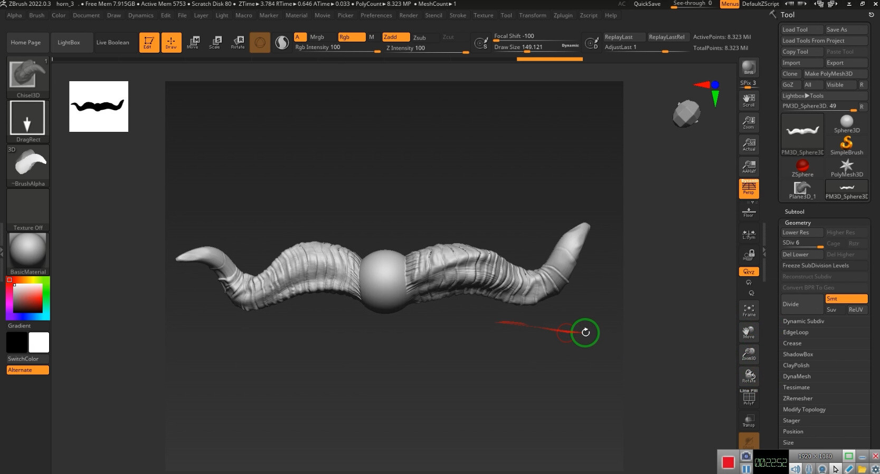Open the Home Page button

pos(26,42)
